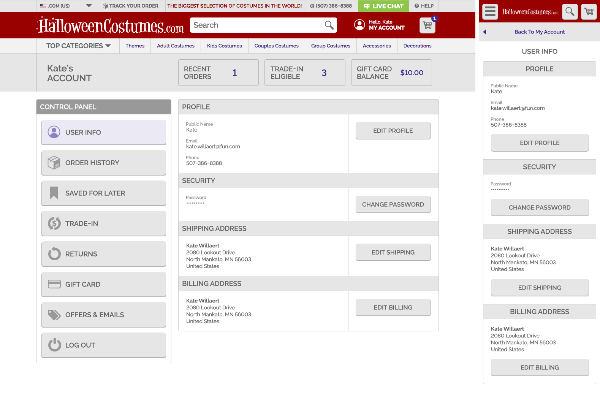This screenshot has height=399, width=600.
Task: Click the mobile search magnifier icon
Action: (x=570, y=12)
